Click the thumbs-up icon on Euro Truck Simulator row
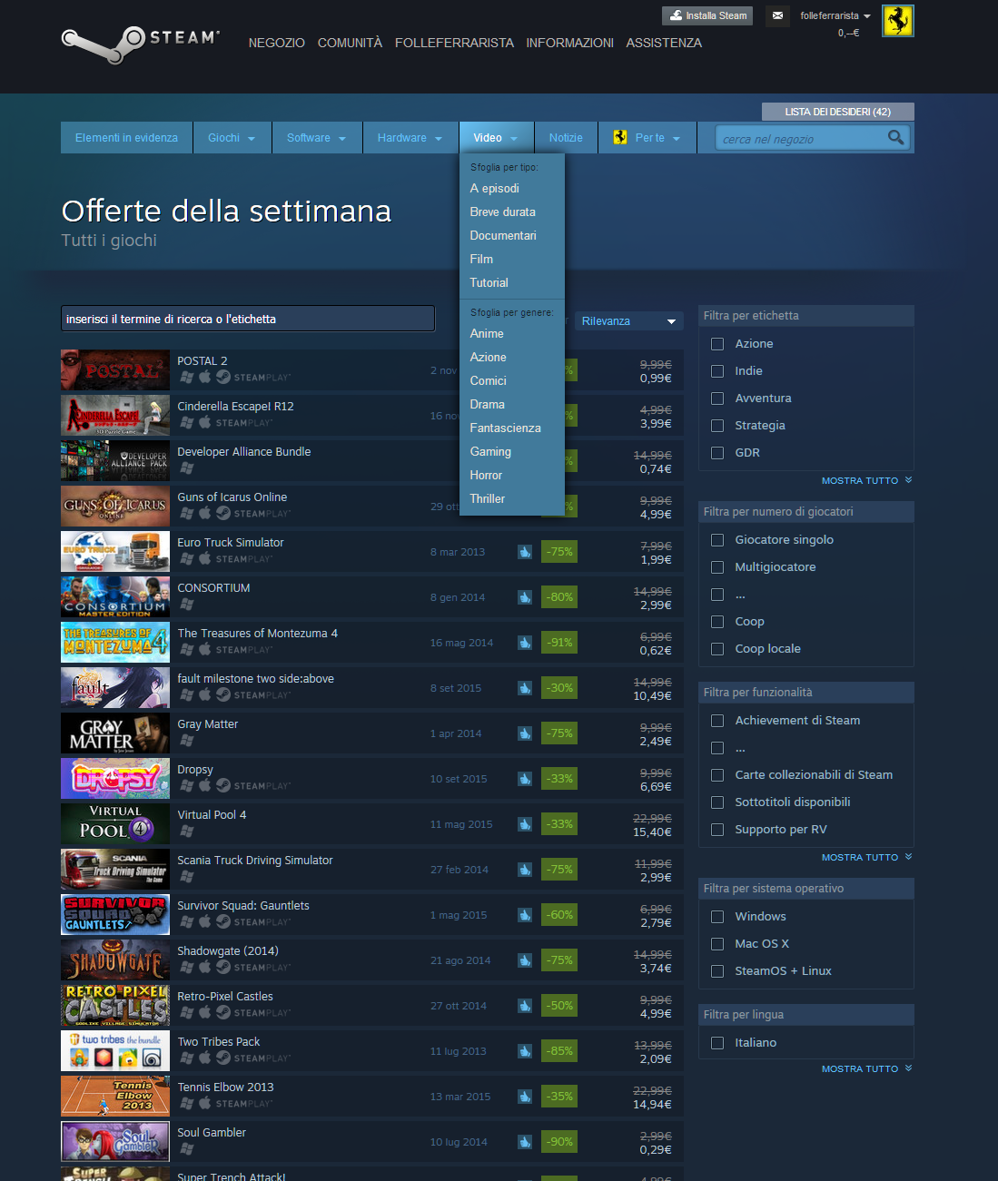The image size is (998, 1181). click(525, 552)
